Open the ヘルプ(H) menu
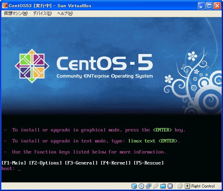 pyautogui.click(x=65, y=13)
